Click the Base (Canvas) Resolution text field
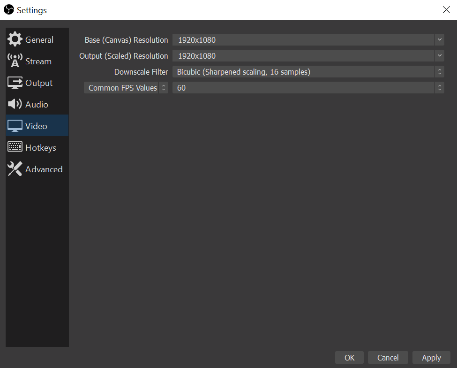Image resolution: width=457 pixels, height=368 pixels. 302,40
